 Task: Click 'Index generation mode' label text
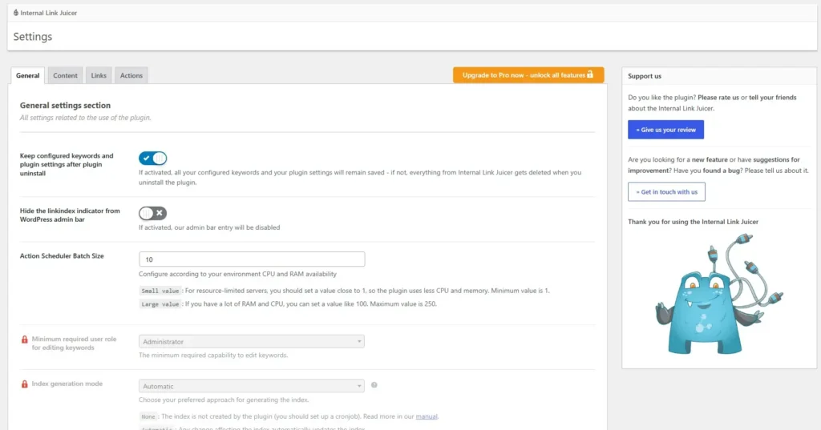tap(67, 384)
